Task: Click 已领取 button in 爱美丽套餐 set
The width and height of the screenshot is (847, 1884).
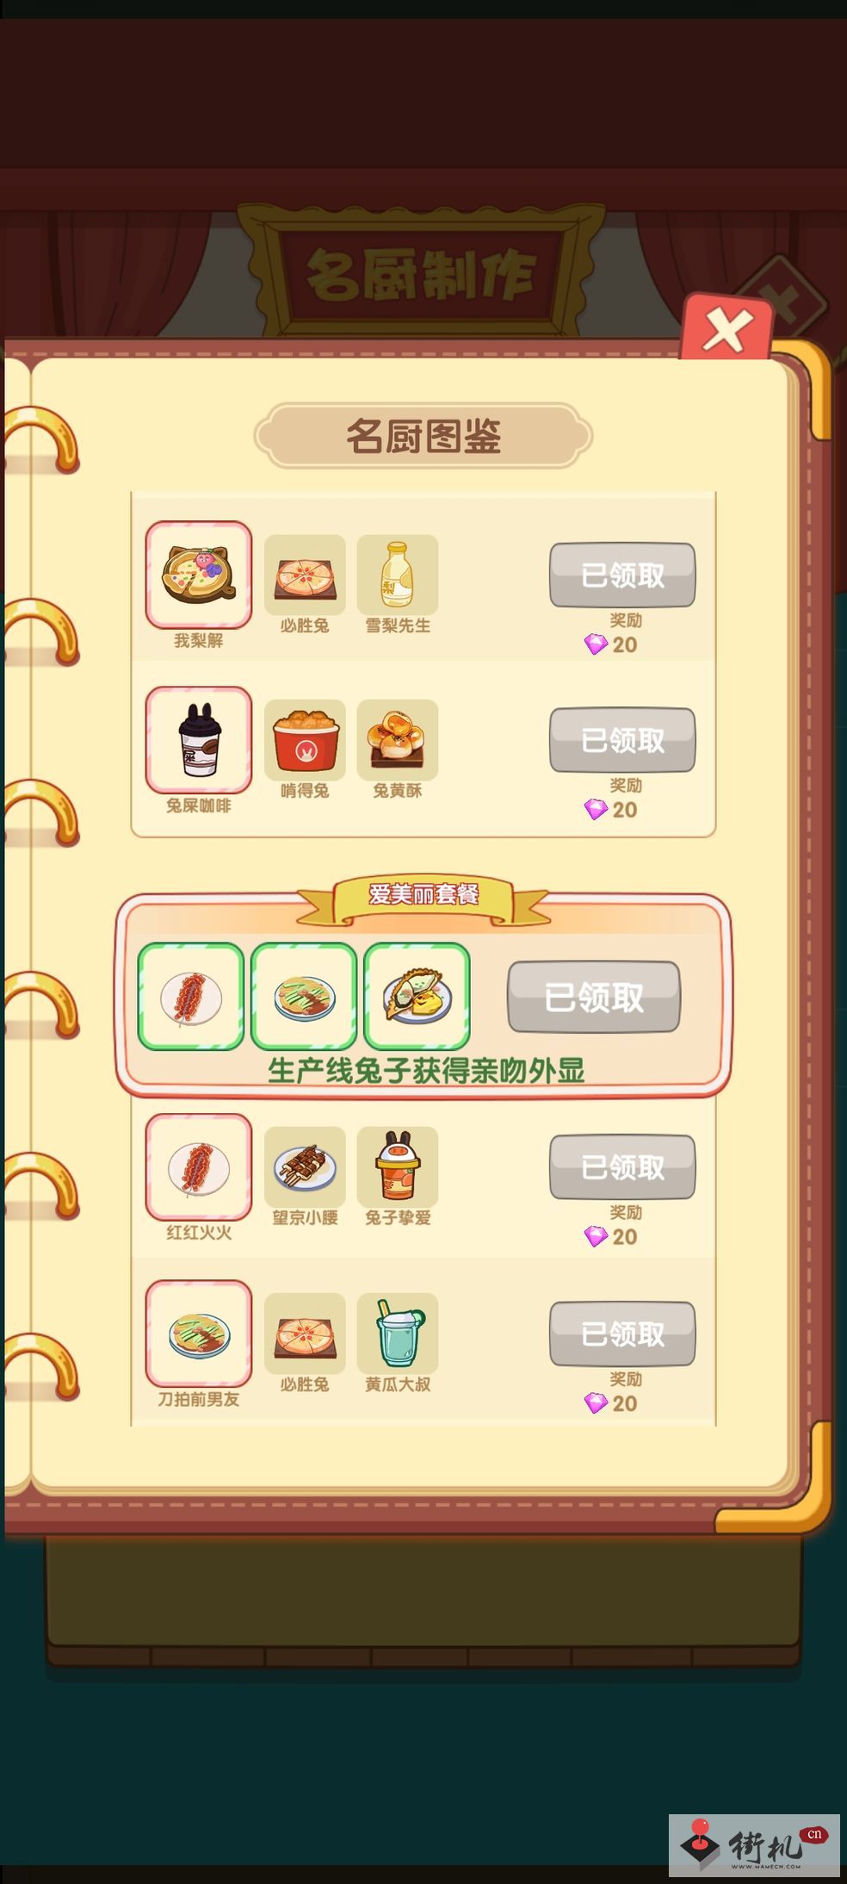Action: coord(594,997)
